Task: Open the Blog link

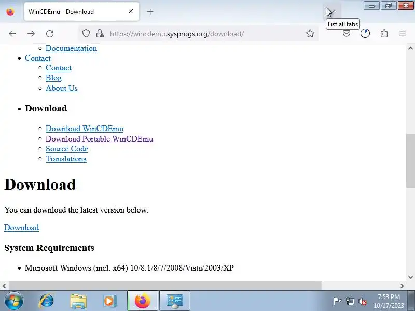Action: point(54,78)
